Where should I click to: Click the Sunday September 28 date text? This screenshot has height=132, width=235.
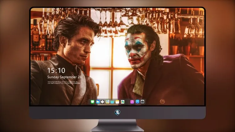point(65,77)
